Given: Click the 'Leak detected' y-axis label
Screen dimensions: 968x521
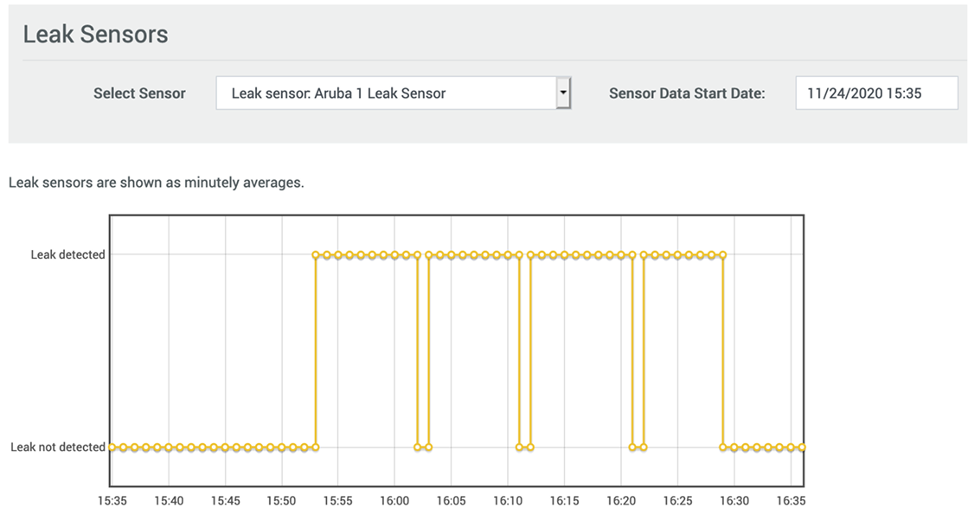Looking at the screenshot, I should point(67,255).
